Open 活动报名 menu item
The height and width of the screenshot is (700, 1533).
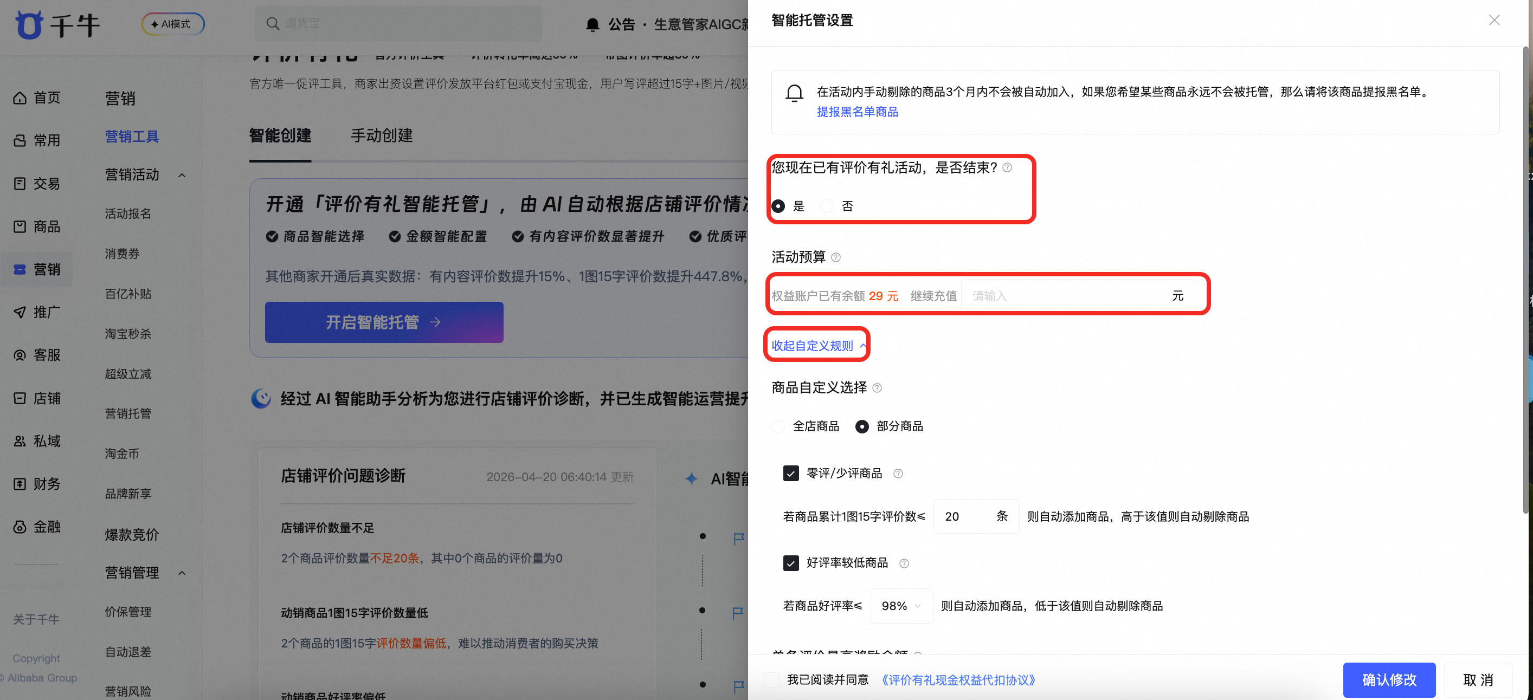128,213
